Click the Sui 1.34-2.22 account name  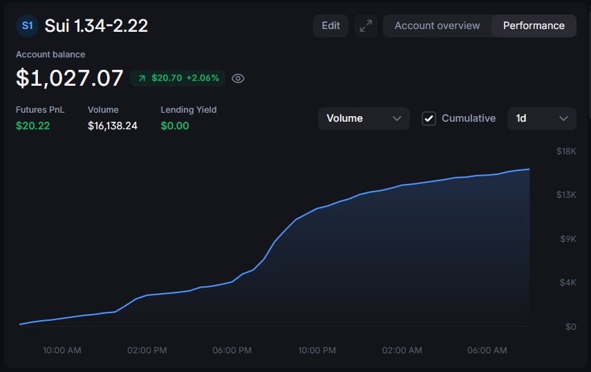(96, 26)
